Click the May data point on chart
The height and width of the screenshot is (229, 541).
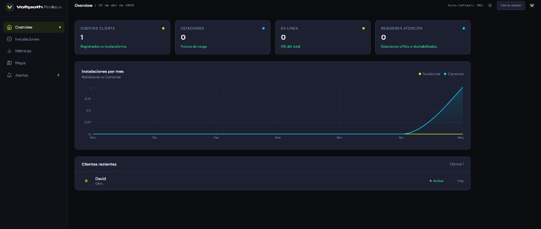click(462, 87)
